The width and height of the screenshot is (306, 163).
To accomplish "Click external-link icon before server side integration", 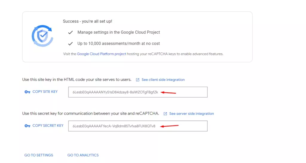I will click(x=165, y=114).
